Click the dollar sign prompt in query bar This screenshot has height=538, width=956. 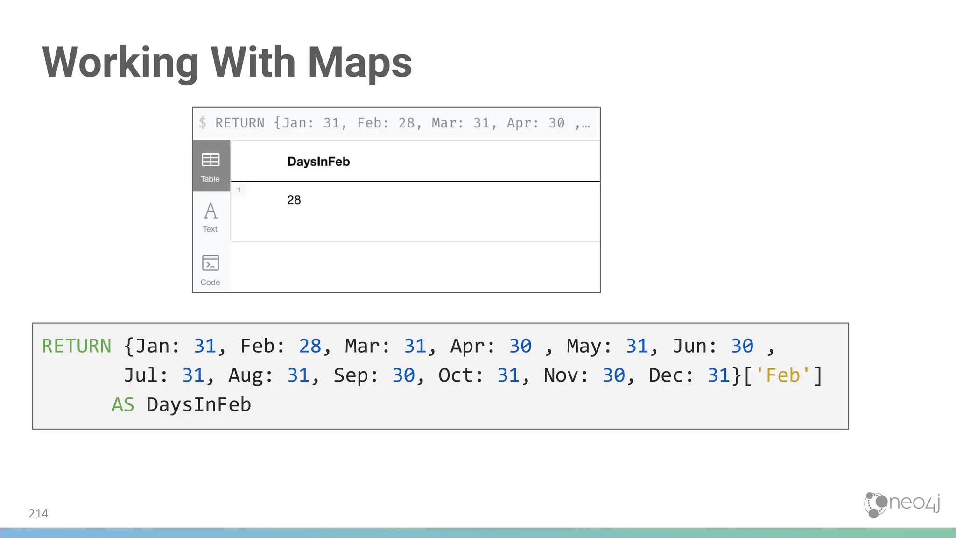coord(202,123)
